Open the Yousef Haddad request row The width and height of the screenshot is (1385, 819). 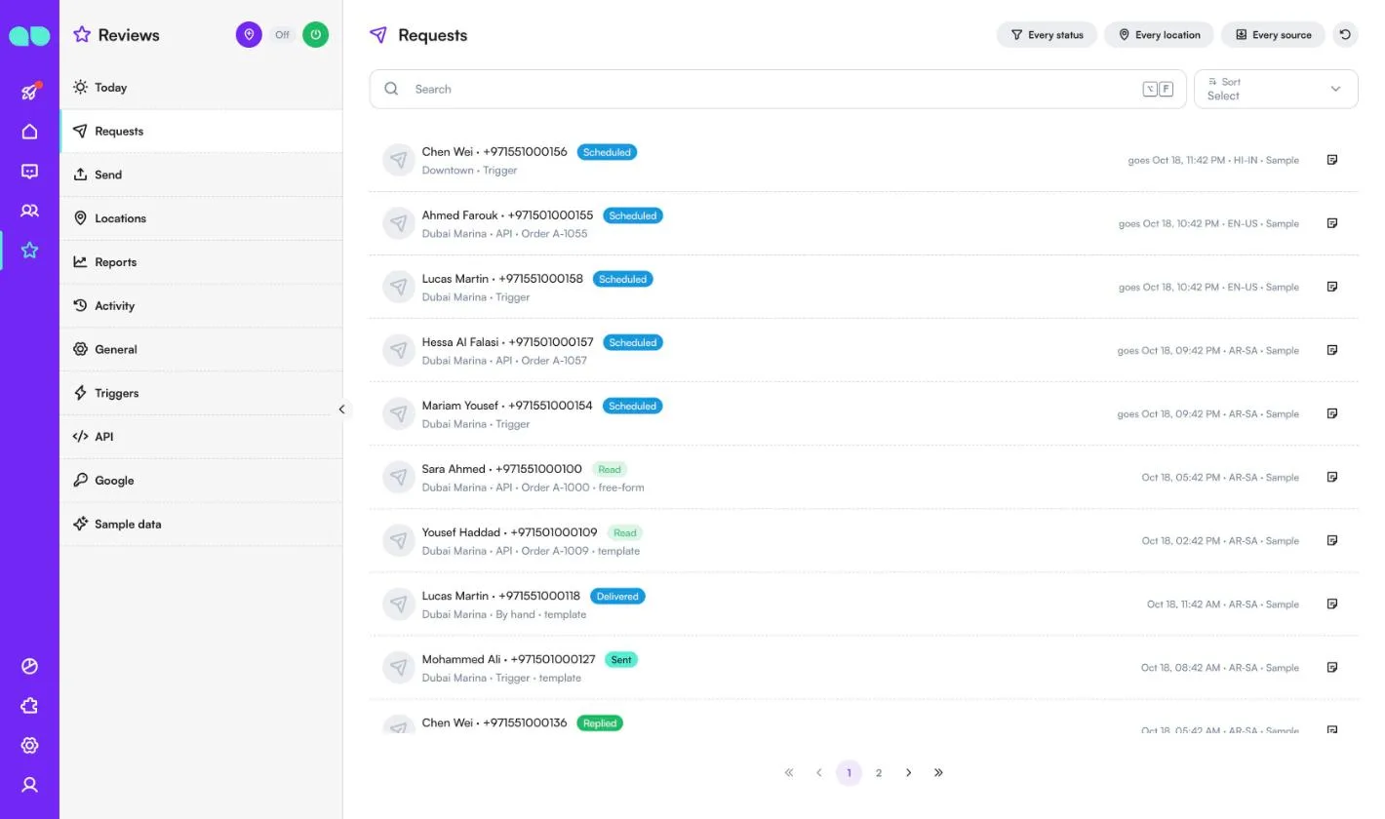click(863, 541)
